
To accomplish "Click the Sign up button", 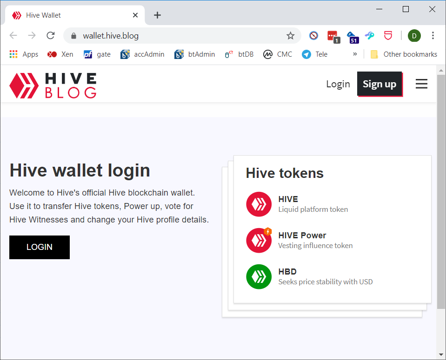I will click(x=379, y=84).
